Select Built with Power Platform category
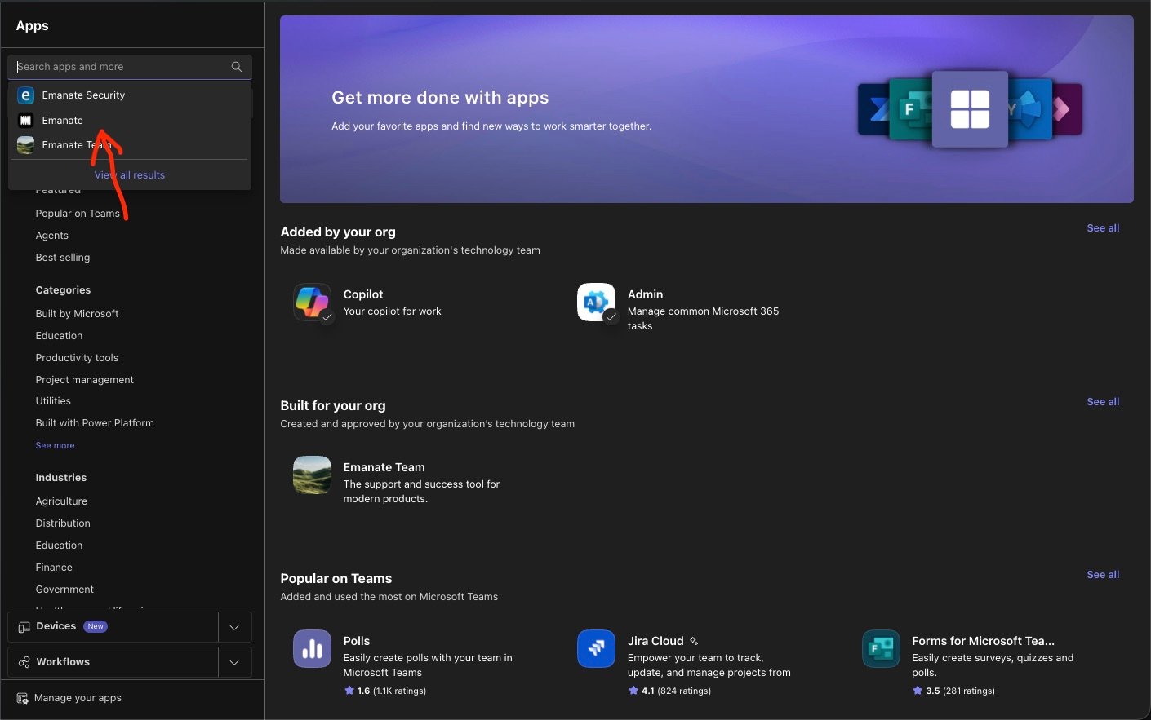This screenshot has width=1151, height=720. click(x=95, y=423)
